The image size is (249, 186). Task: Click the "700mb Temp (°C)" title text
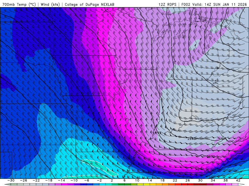[x=19, y=4]
